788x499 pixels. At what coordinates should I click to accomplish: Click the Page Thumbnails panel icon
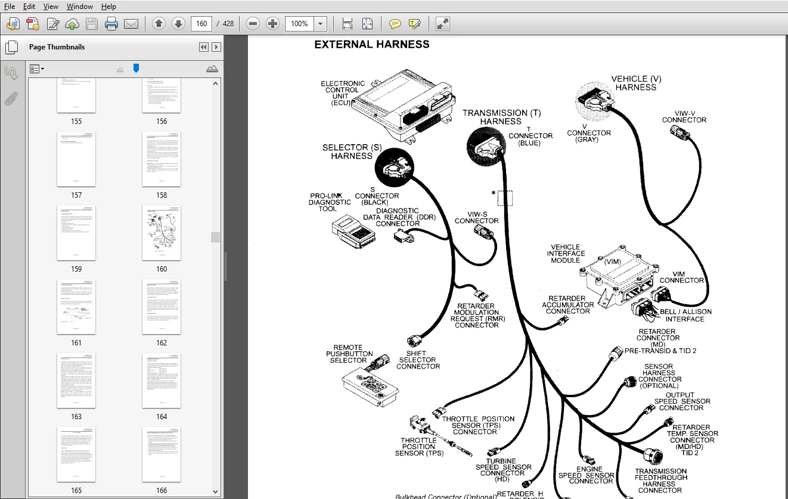tap(11, 47)
